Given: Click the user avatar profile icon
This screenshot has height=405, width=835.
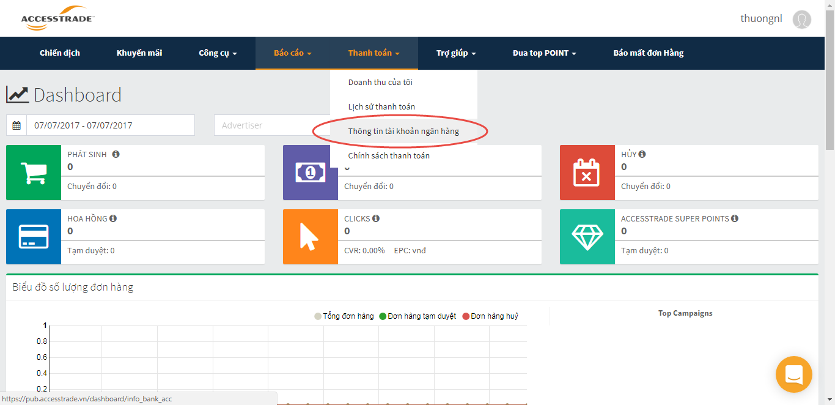Looking at the screenshot, I should [x=801, y=20].
